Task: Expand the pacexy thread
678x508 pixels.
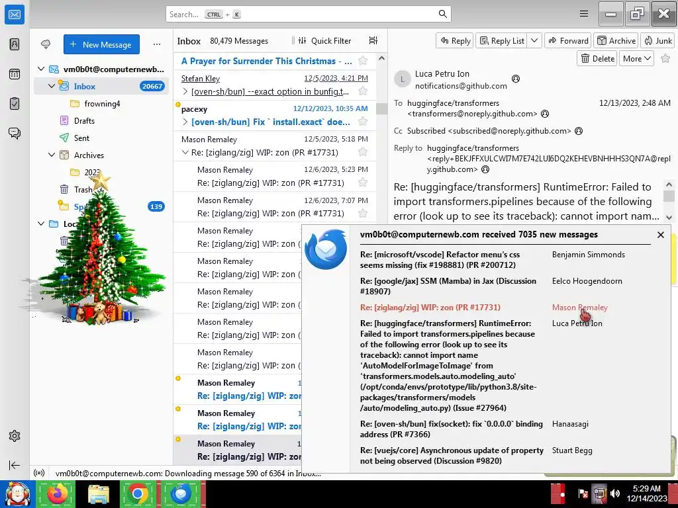Action: (x=185, y=122)
